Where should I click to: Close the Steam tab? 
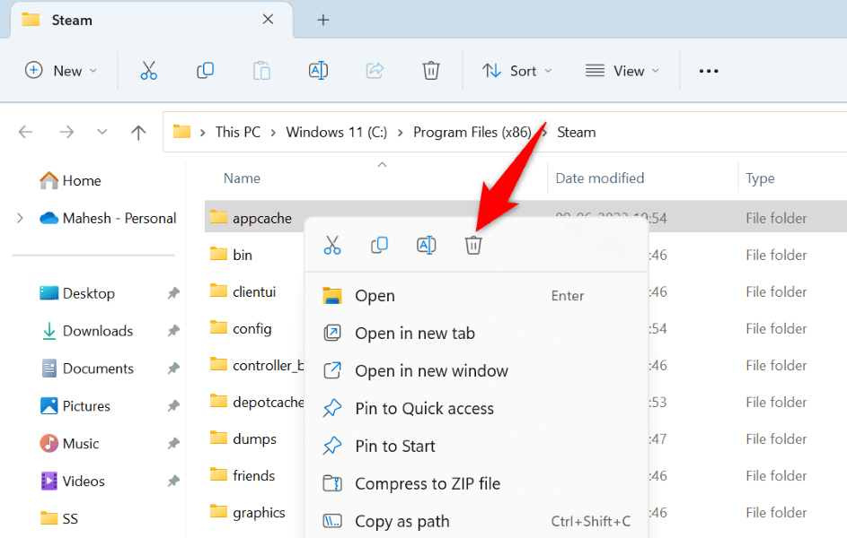click(268, 20)
